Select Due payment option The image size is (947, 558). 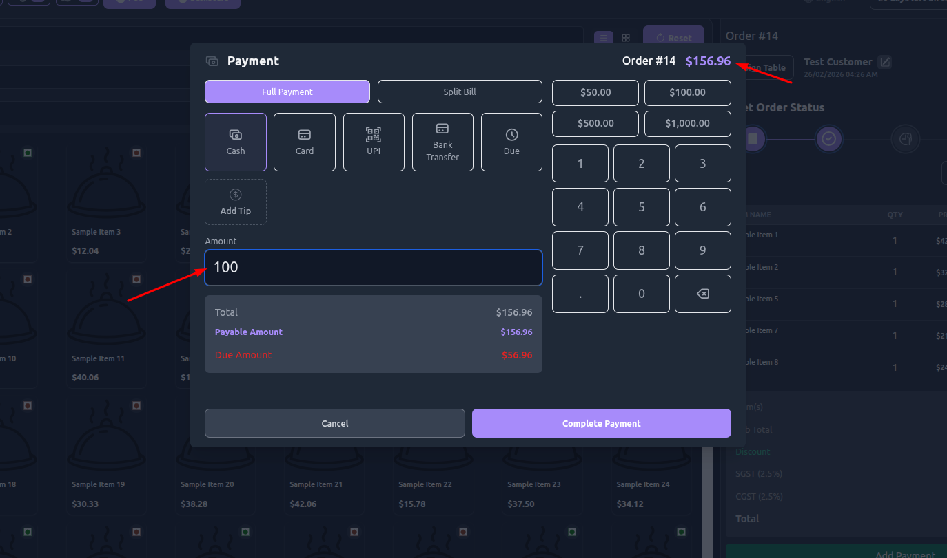pyautogui.click(x=511, y=142)
